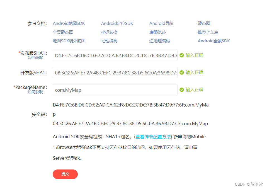
Task: Open the 查看详细配置方法 link
Action: tap(153, 137)
